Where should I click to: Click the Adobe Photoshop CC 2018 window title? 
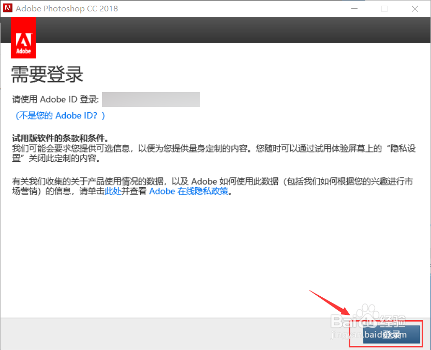pyautogui.click(x=67, y=8)
